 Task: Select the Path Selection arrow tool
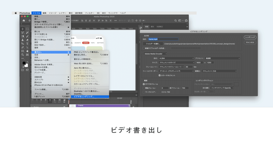coord(27,47)
